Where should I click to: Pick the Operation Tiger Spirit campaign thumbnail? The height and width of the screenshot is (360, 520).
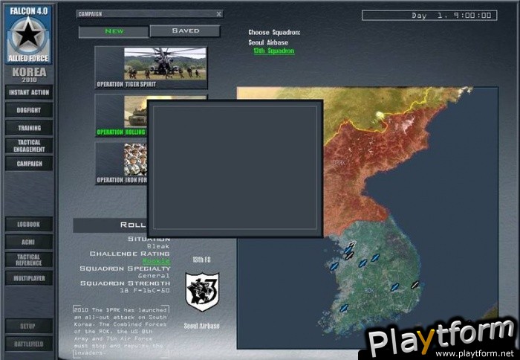point(165,64)
